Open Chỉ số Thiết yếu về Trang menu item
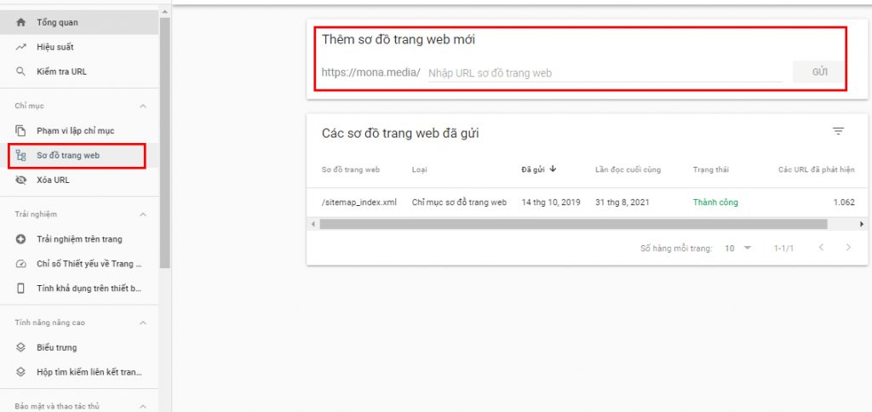Image resolution: width=872 pixels, height=412 pixels. [x=89, y=264]
